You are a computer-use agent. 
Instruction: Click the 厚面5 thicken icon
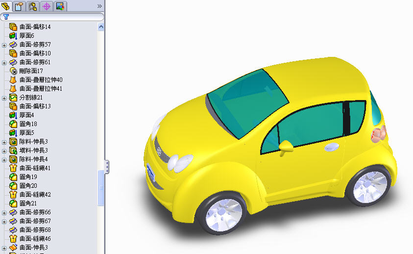point(13,133)
